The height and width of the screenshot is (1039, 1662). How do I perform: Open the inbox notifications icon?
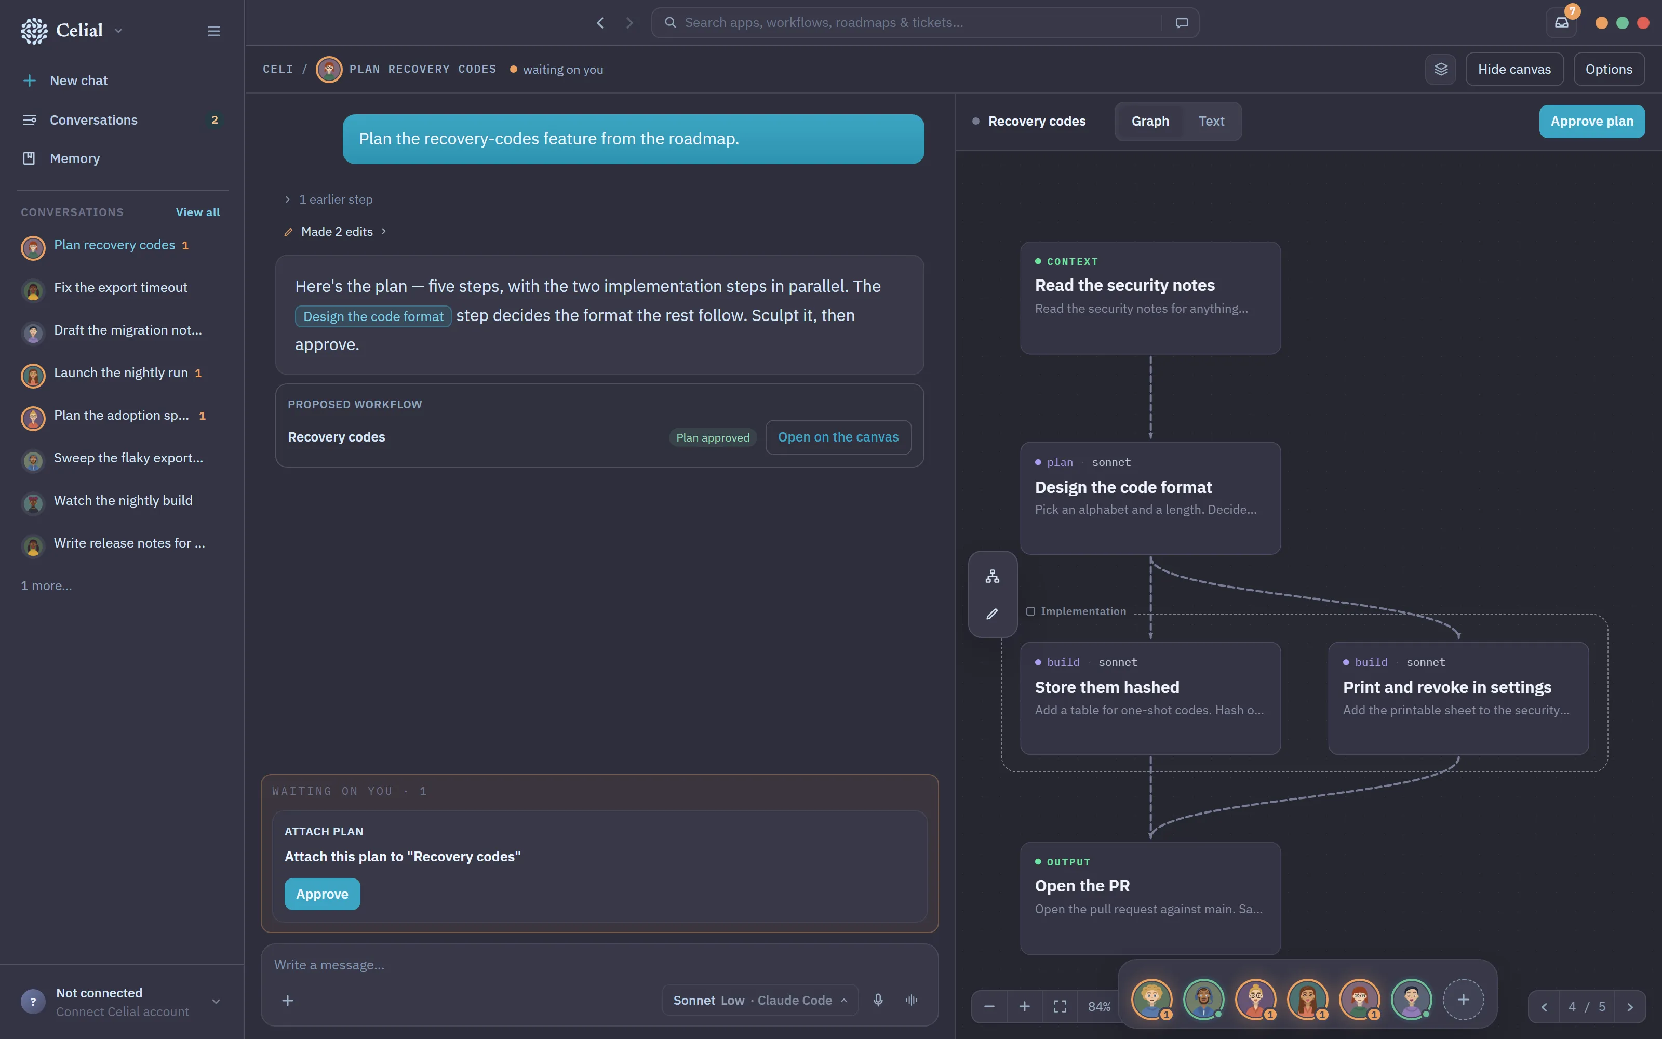pos(1562,23)
